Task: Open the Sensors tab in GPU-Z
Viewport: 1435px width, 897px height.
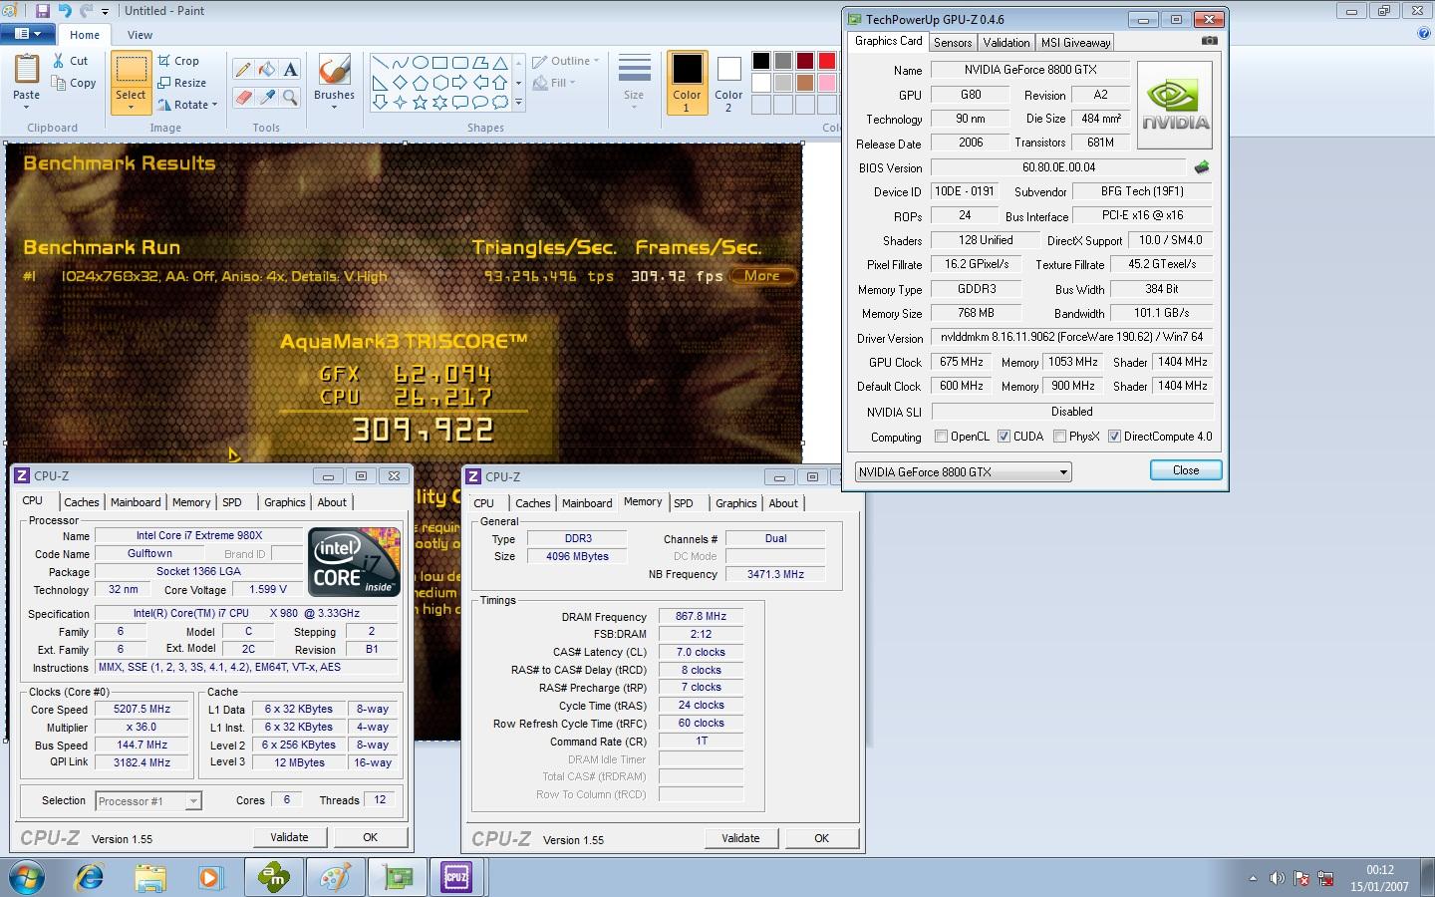Action: [x=953, y=43]
